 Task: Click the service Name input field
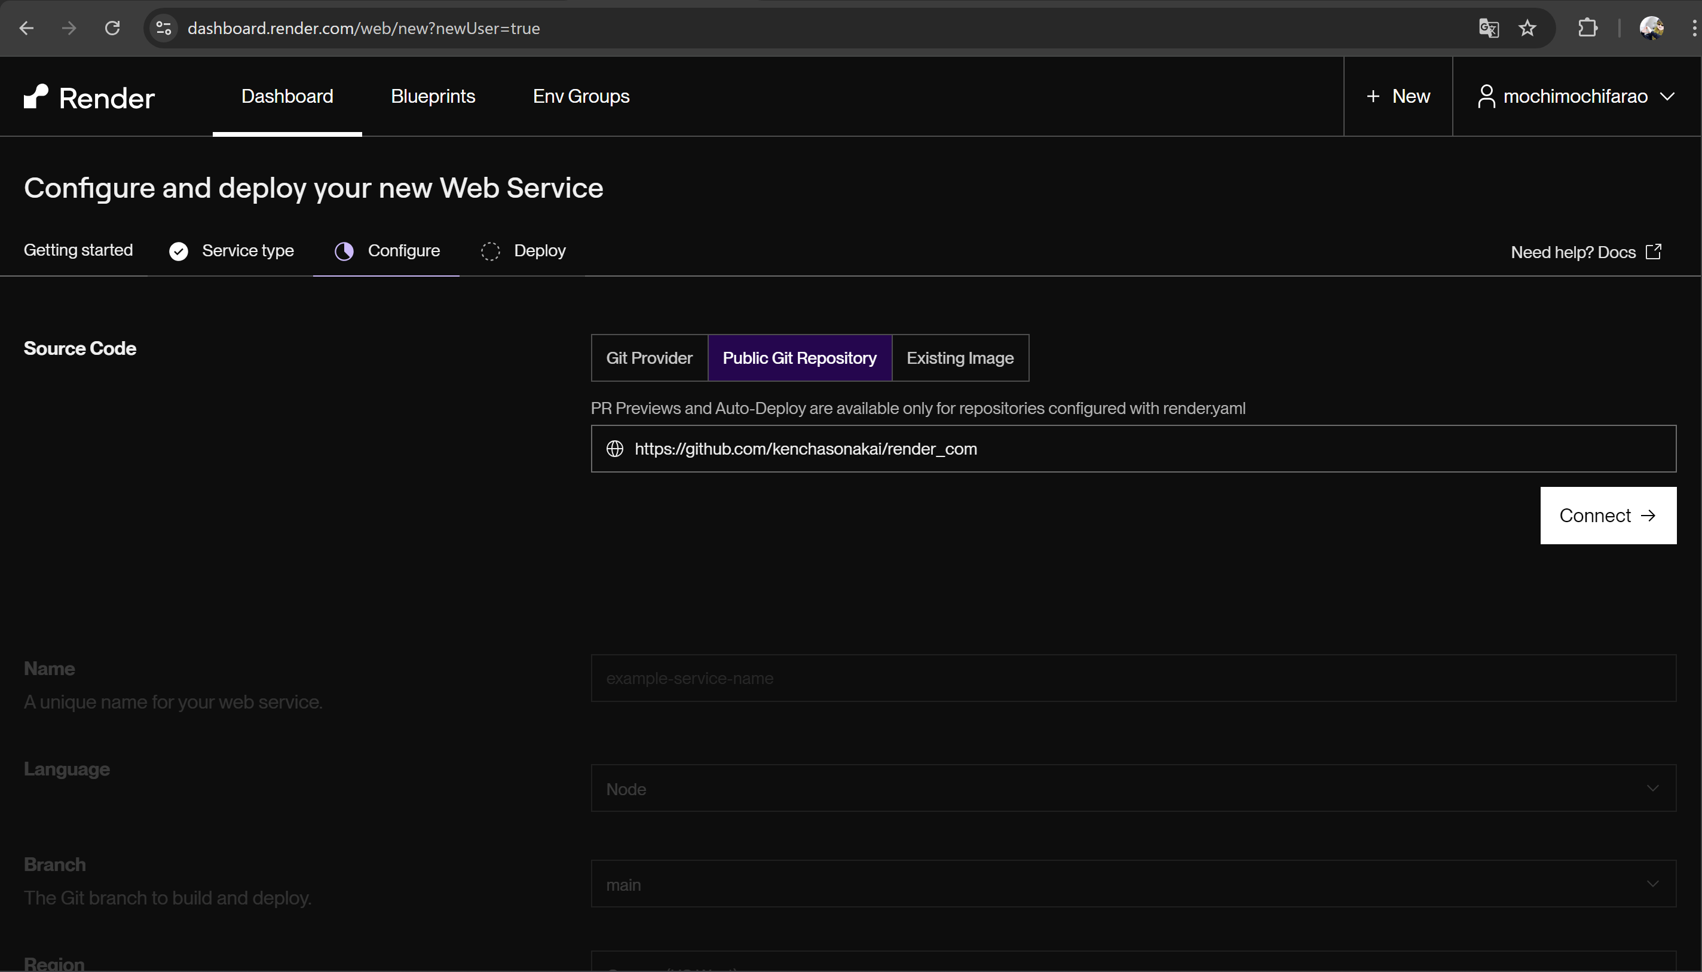coord(1133,678)
